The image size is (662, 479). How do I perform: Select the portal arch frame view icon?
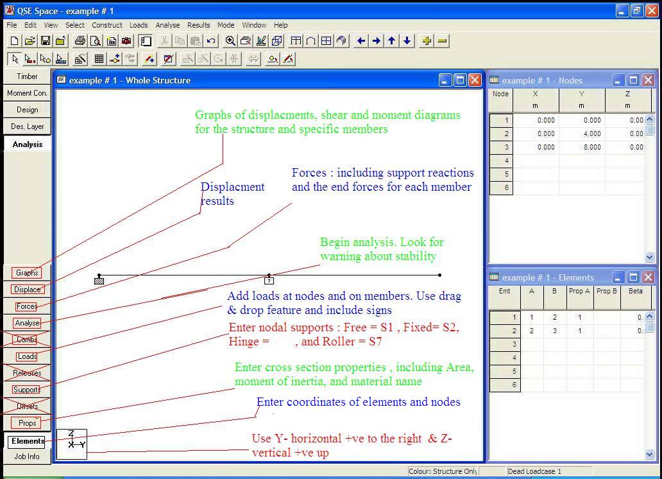pyautogui.click(x=311, y=41)
